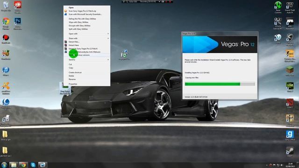Expand the Send to submenu
Viewport: 299px width, 168px height.
click(87, 60)
